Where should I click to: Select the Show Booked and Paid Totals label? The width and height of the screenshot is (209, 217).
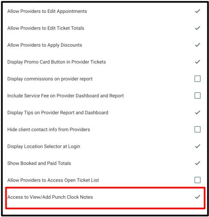pos(39,163)
